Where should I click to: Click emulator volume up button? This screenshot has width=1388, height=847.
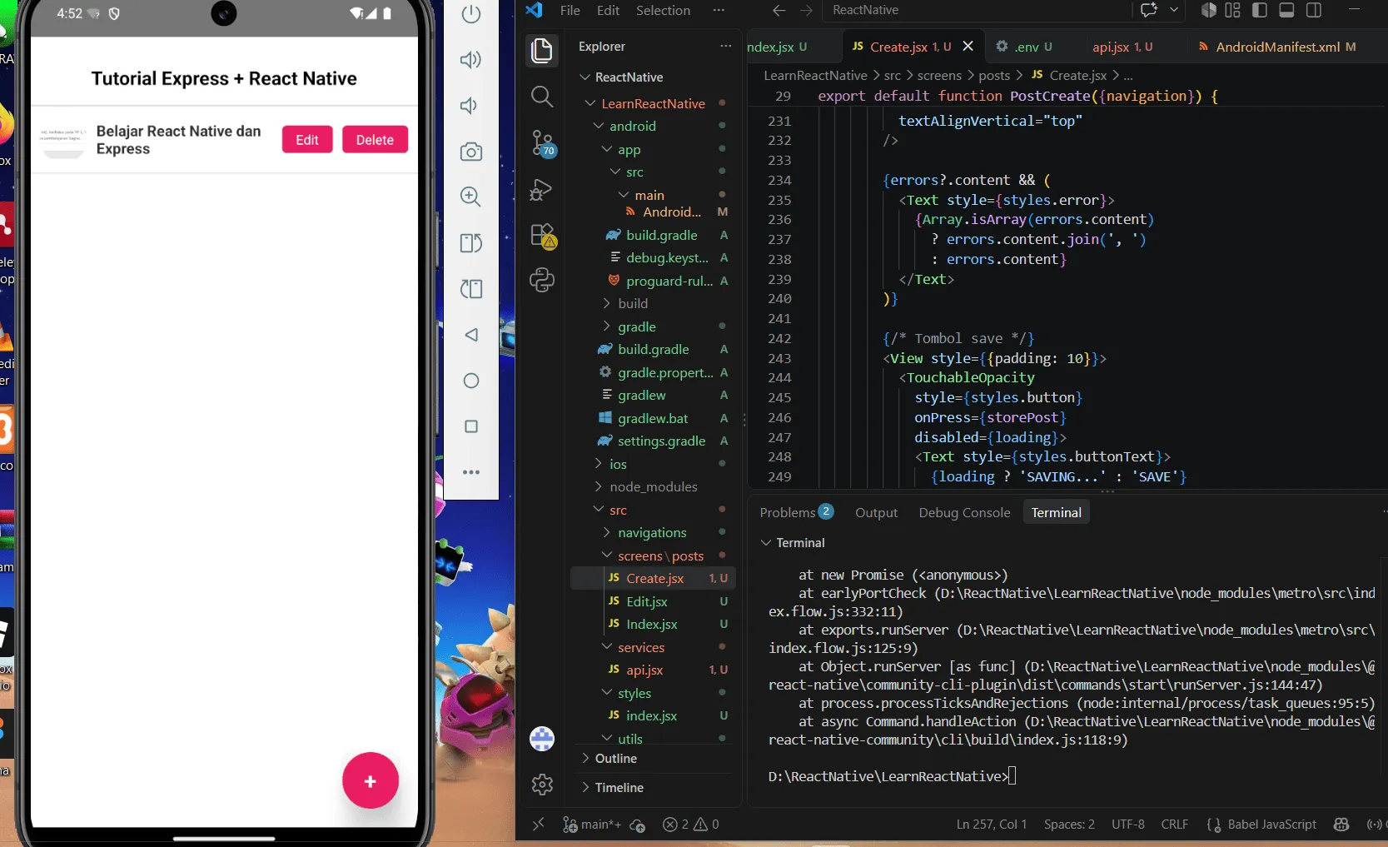coord(471,59)
